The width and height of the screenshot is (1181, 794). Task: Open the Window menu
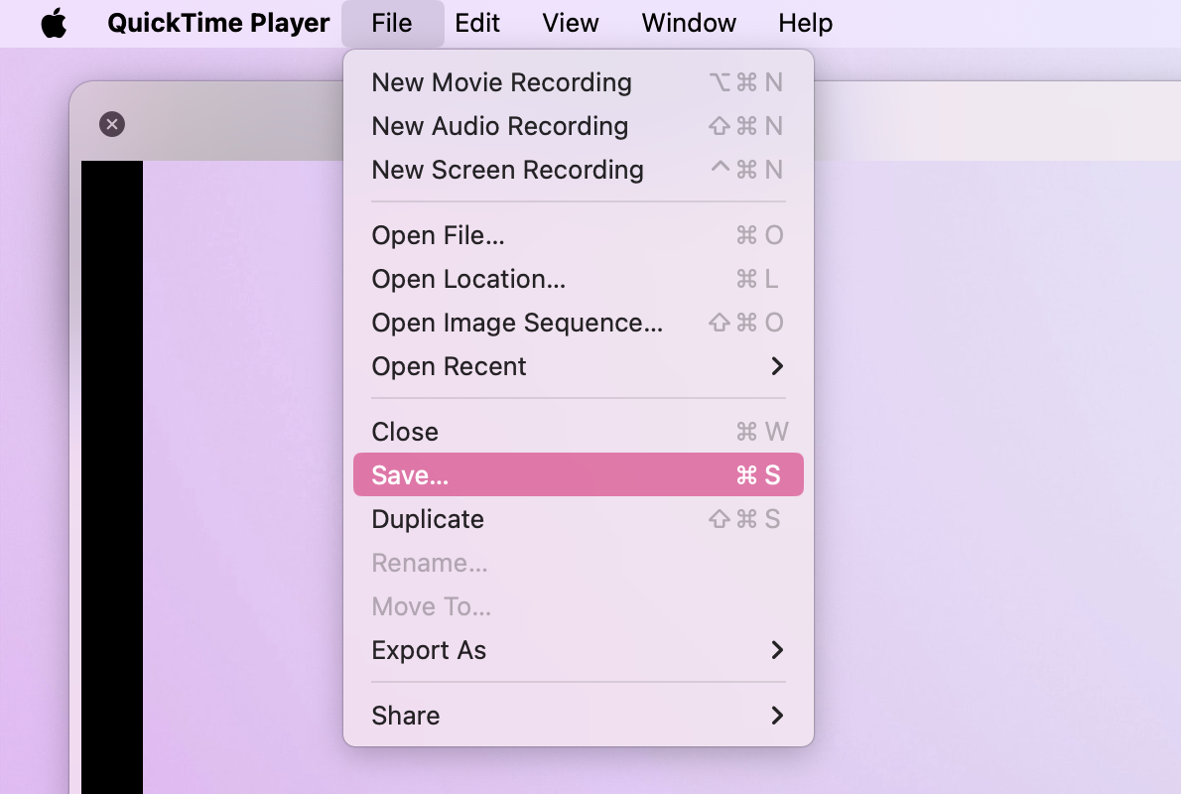[x=689, y=23]
